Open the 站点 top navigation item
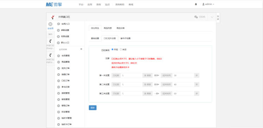 tap(107, 5)
